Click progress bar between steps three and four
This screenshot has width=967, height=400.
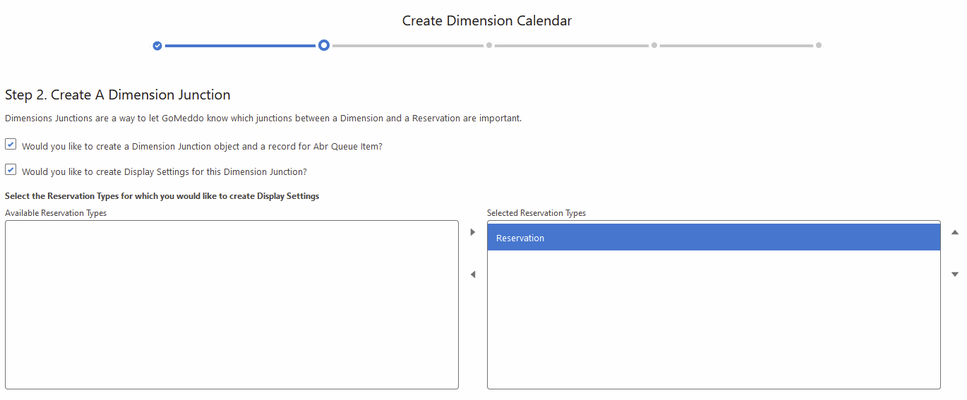click(x=572, y=46)
